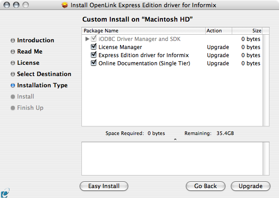Click the Easy Install button

coord(104,186)
